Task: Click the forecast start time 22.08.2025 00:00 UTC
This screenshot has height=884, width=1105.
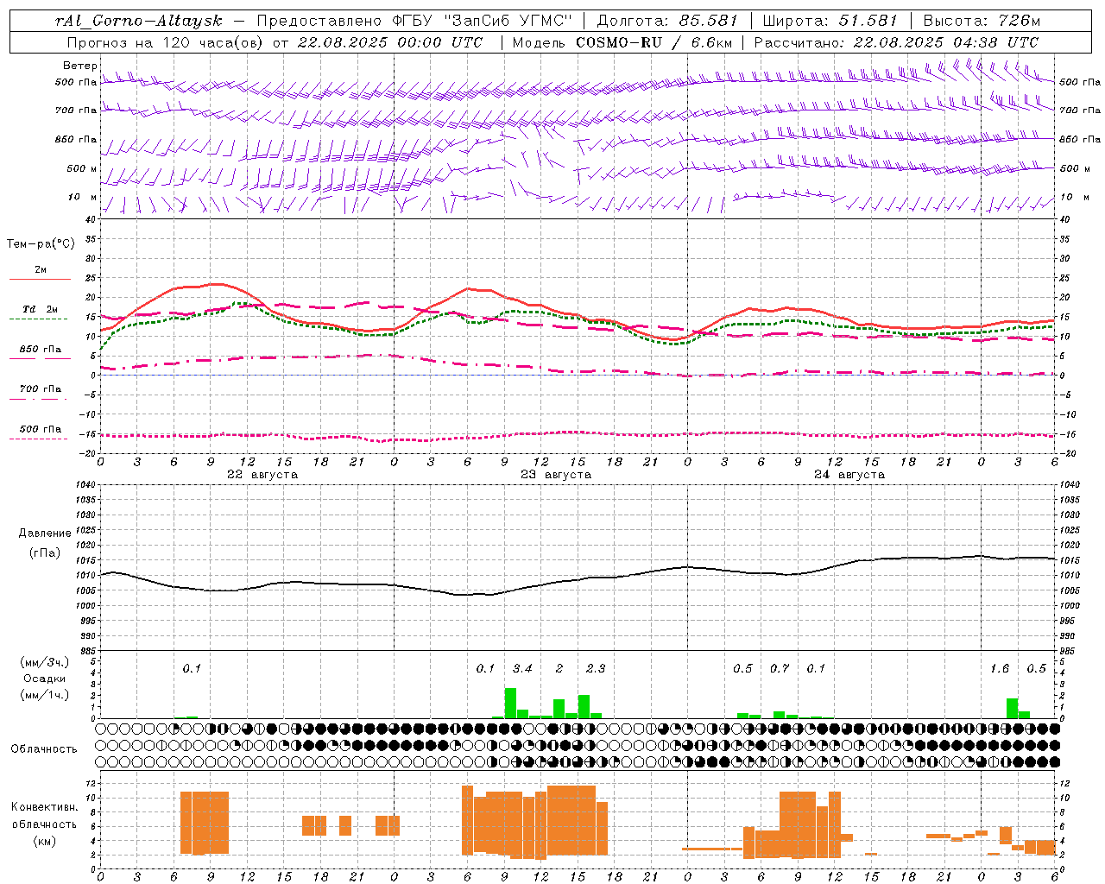Action: click(389, 42)
